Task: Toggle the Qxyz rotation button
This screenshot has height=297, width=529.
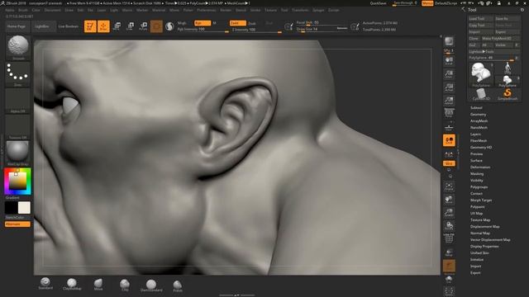Action: 449,163
